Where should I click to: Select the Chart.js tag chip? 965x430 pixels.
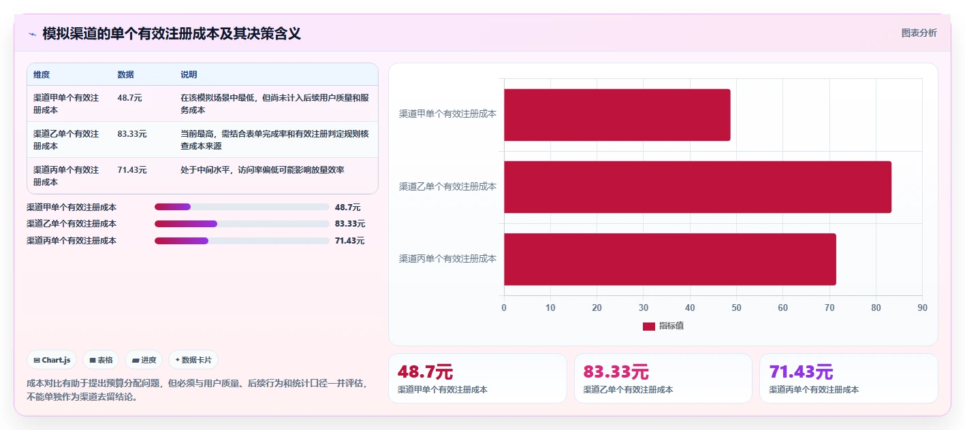pyautogui.click(x=52, y=360)
